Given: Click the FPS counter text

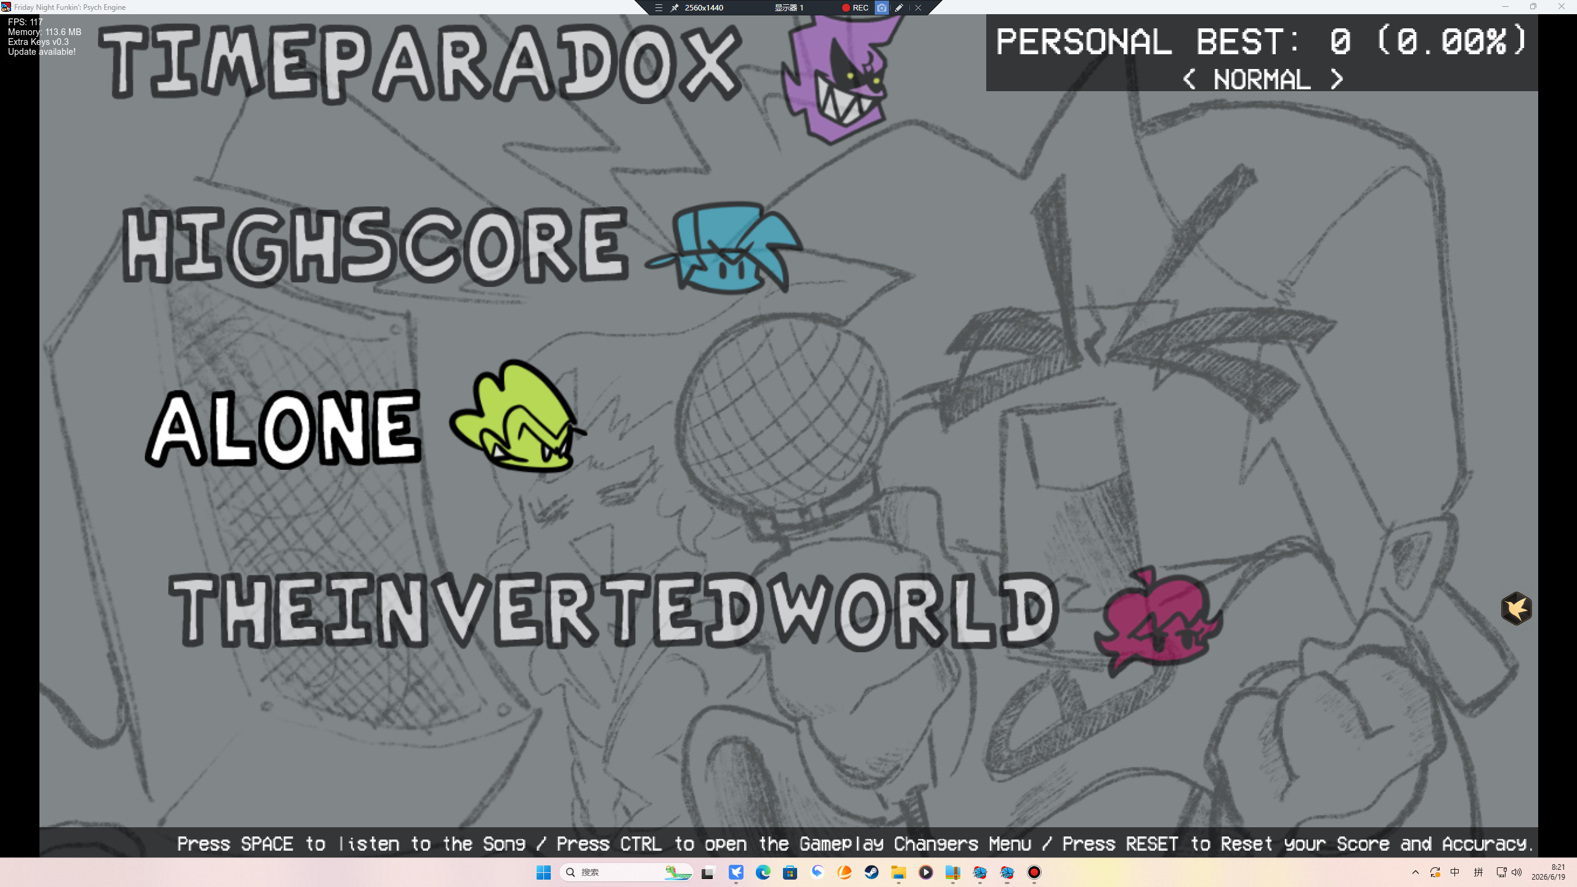Looking at the screenshot, I should point(25,22).
